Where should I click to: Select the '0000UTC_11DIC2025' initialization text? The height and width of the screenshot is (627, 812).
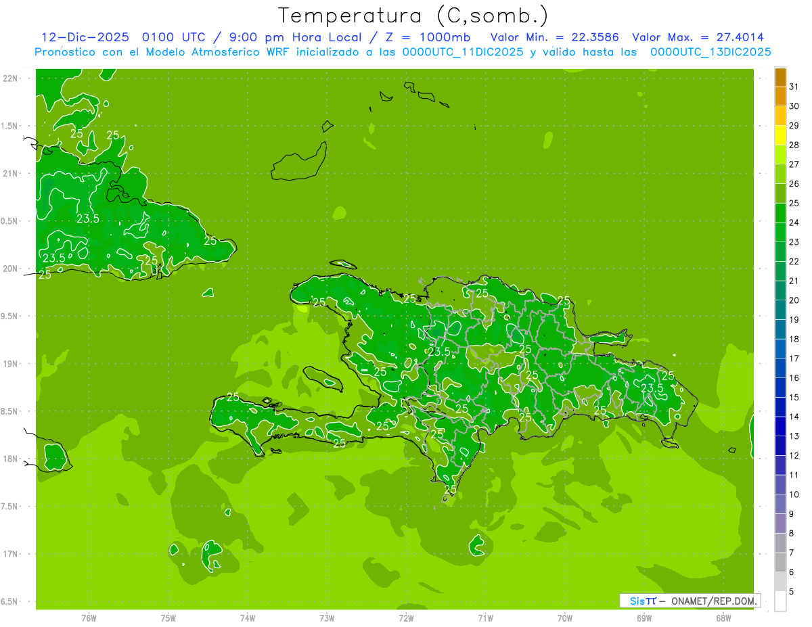[463, 52]
